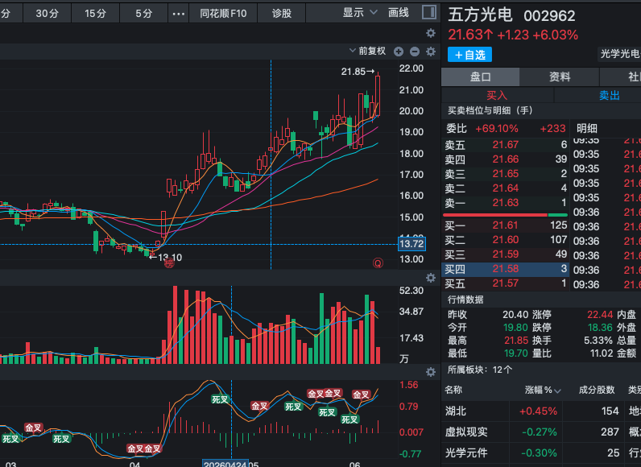Click the red @ marker on chart
Viewport: 641px width, 467px height.
[x=378, y=263]
